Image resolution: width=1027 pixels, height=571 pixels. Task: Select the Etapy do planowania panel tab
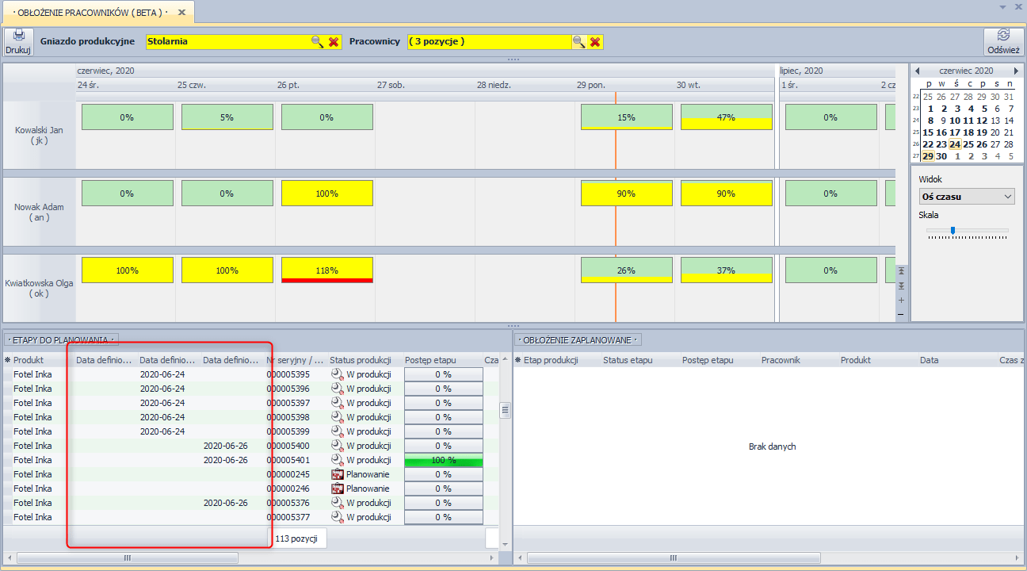point(61,340)
